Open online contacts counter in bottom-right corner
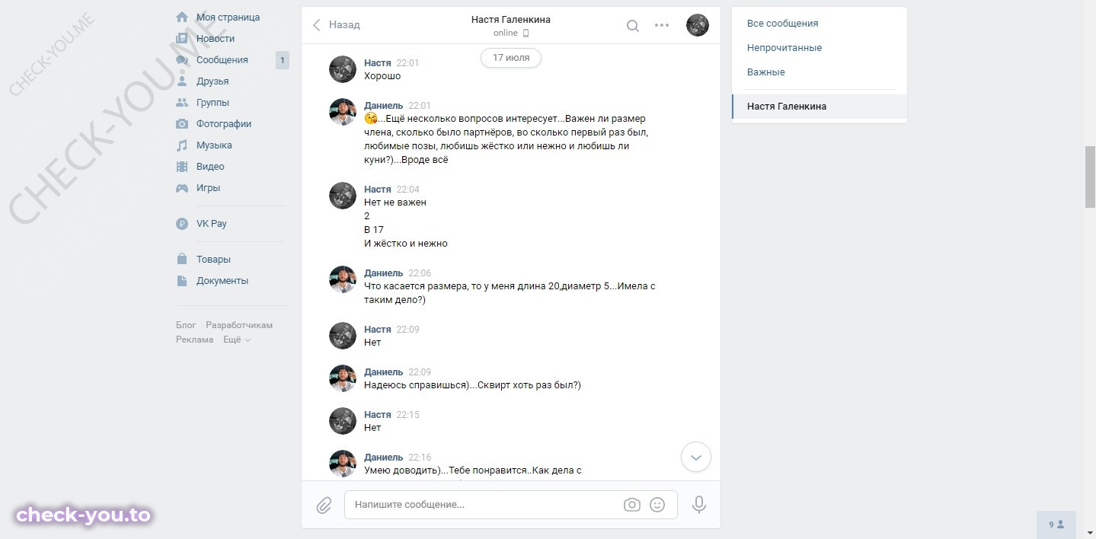Screen dimensions: 1096x539 [x=1056, y=525]
